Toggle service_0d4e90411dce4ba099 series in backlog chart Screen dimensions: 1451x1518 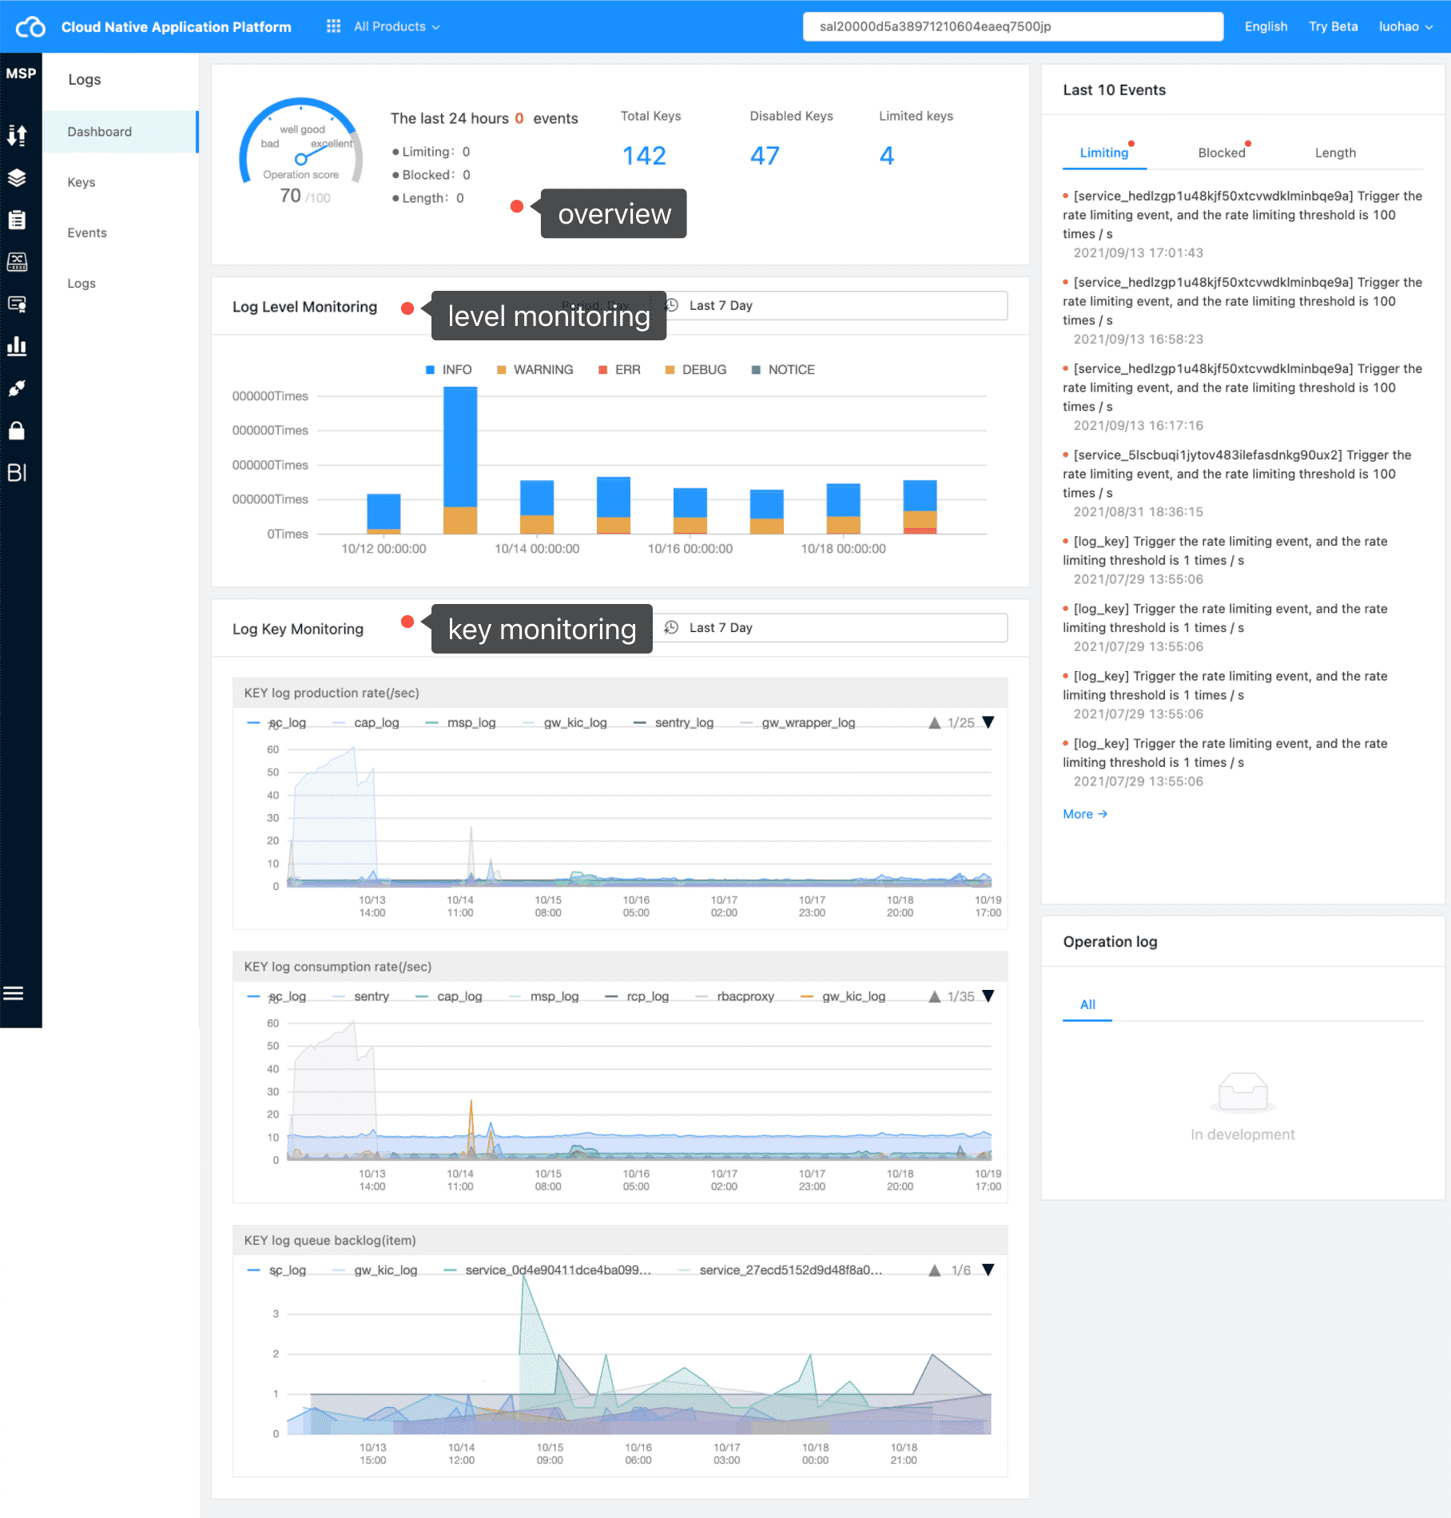[x=547, y=1270]
